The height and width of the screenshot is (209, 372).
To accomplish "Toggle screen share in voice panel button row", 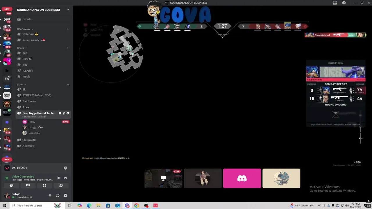I will [28, 186].
